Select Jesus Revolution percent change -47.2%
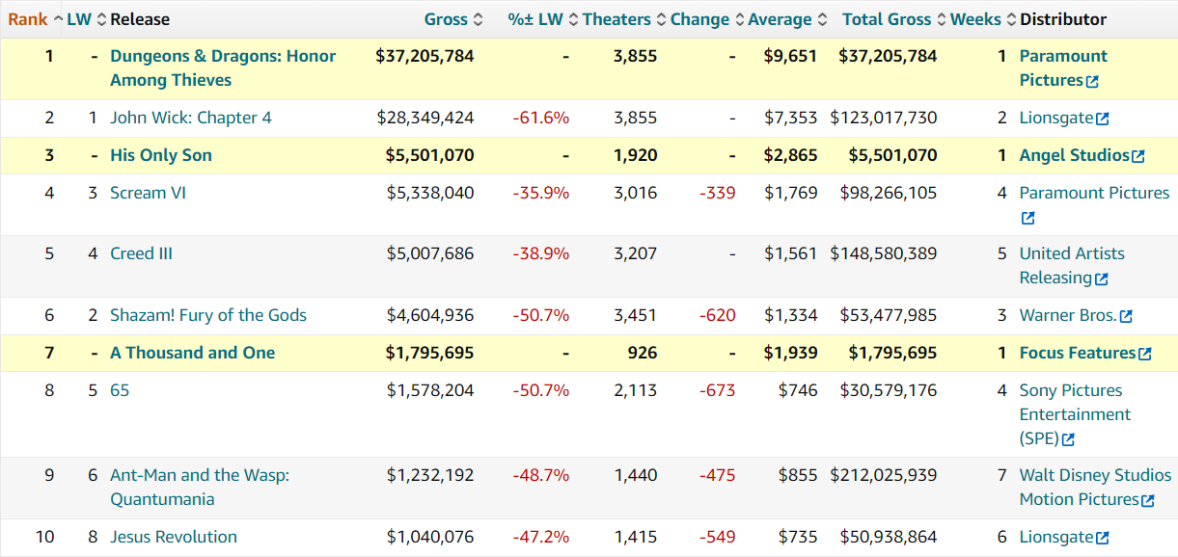Screen dimensions: 1178x557 pyautogui.click(x=541, y=537)
